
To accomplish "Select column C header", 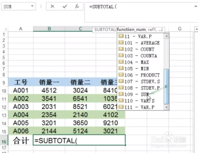I will (x=80, y=29).
